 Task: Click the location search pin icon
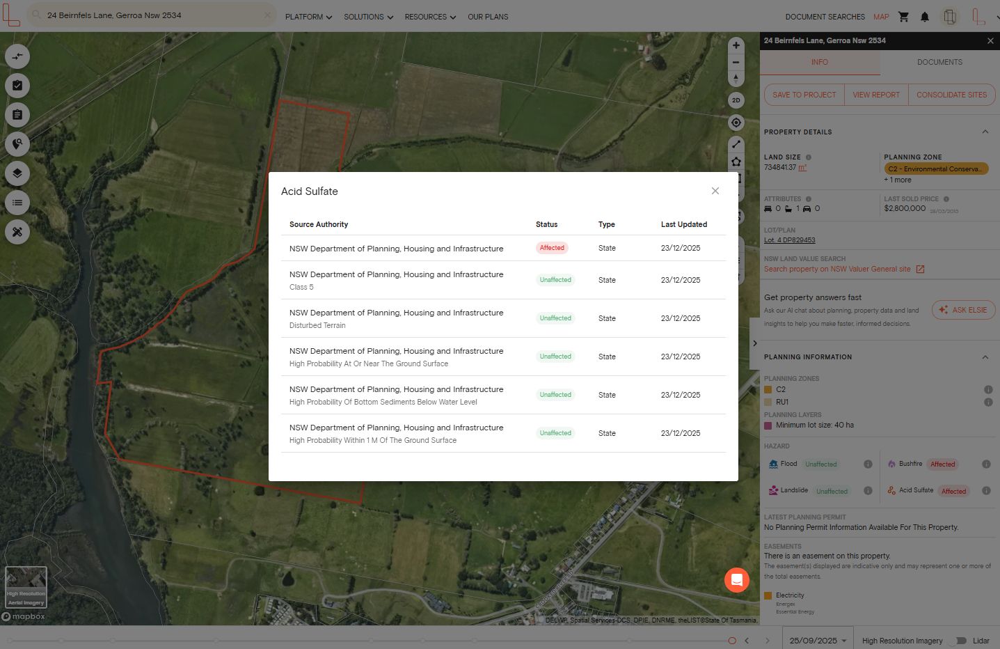[x=17, y=144]
